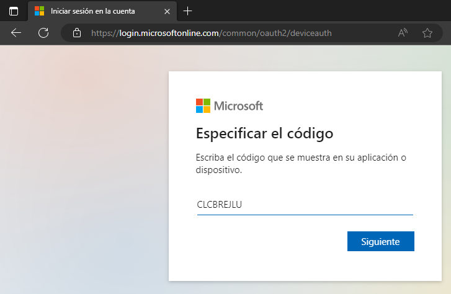Activate the Read aloud icon
This screenshot has height=294, width=451.
pos(403,33)
